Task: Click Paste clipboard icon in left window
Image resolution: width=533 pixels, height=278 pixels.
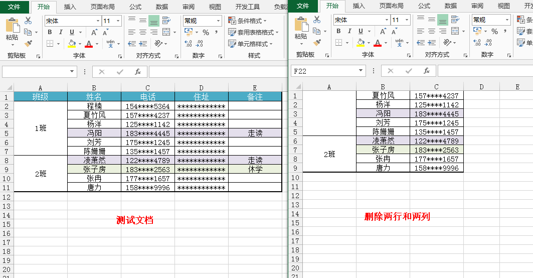Action: pyautogui.click(x=13, y=26)
